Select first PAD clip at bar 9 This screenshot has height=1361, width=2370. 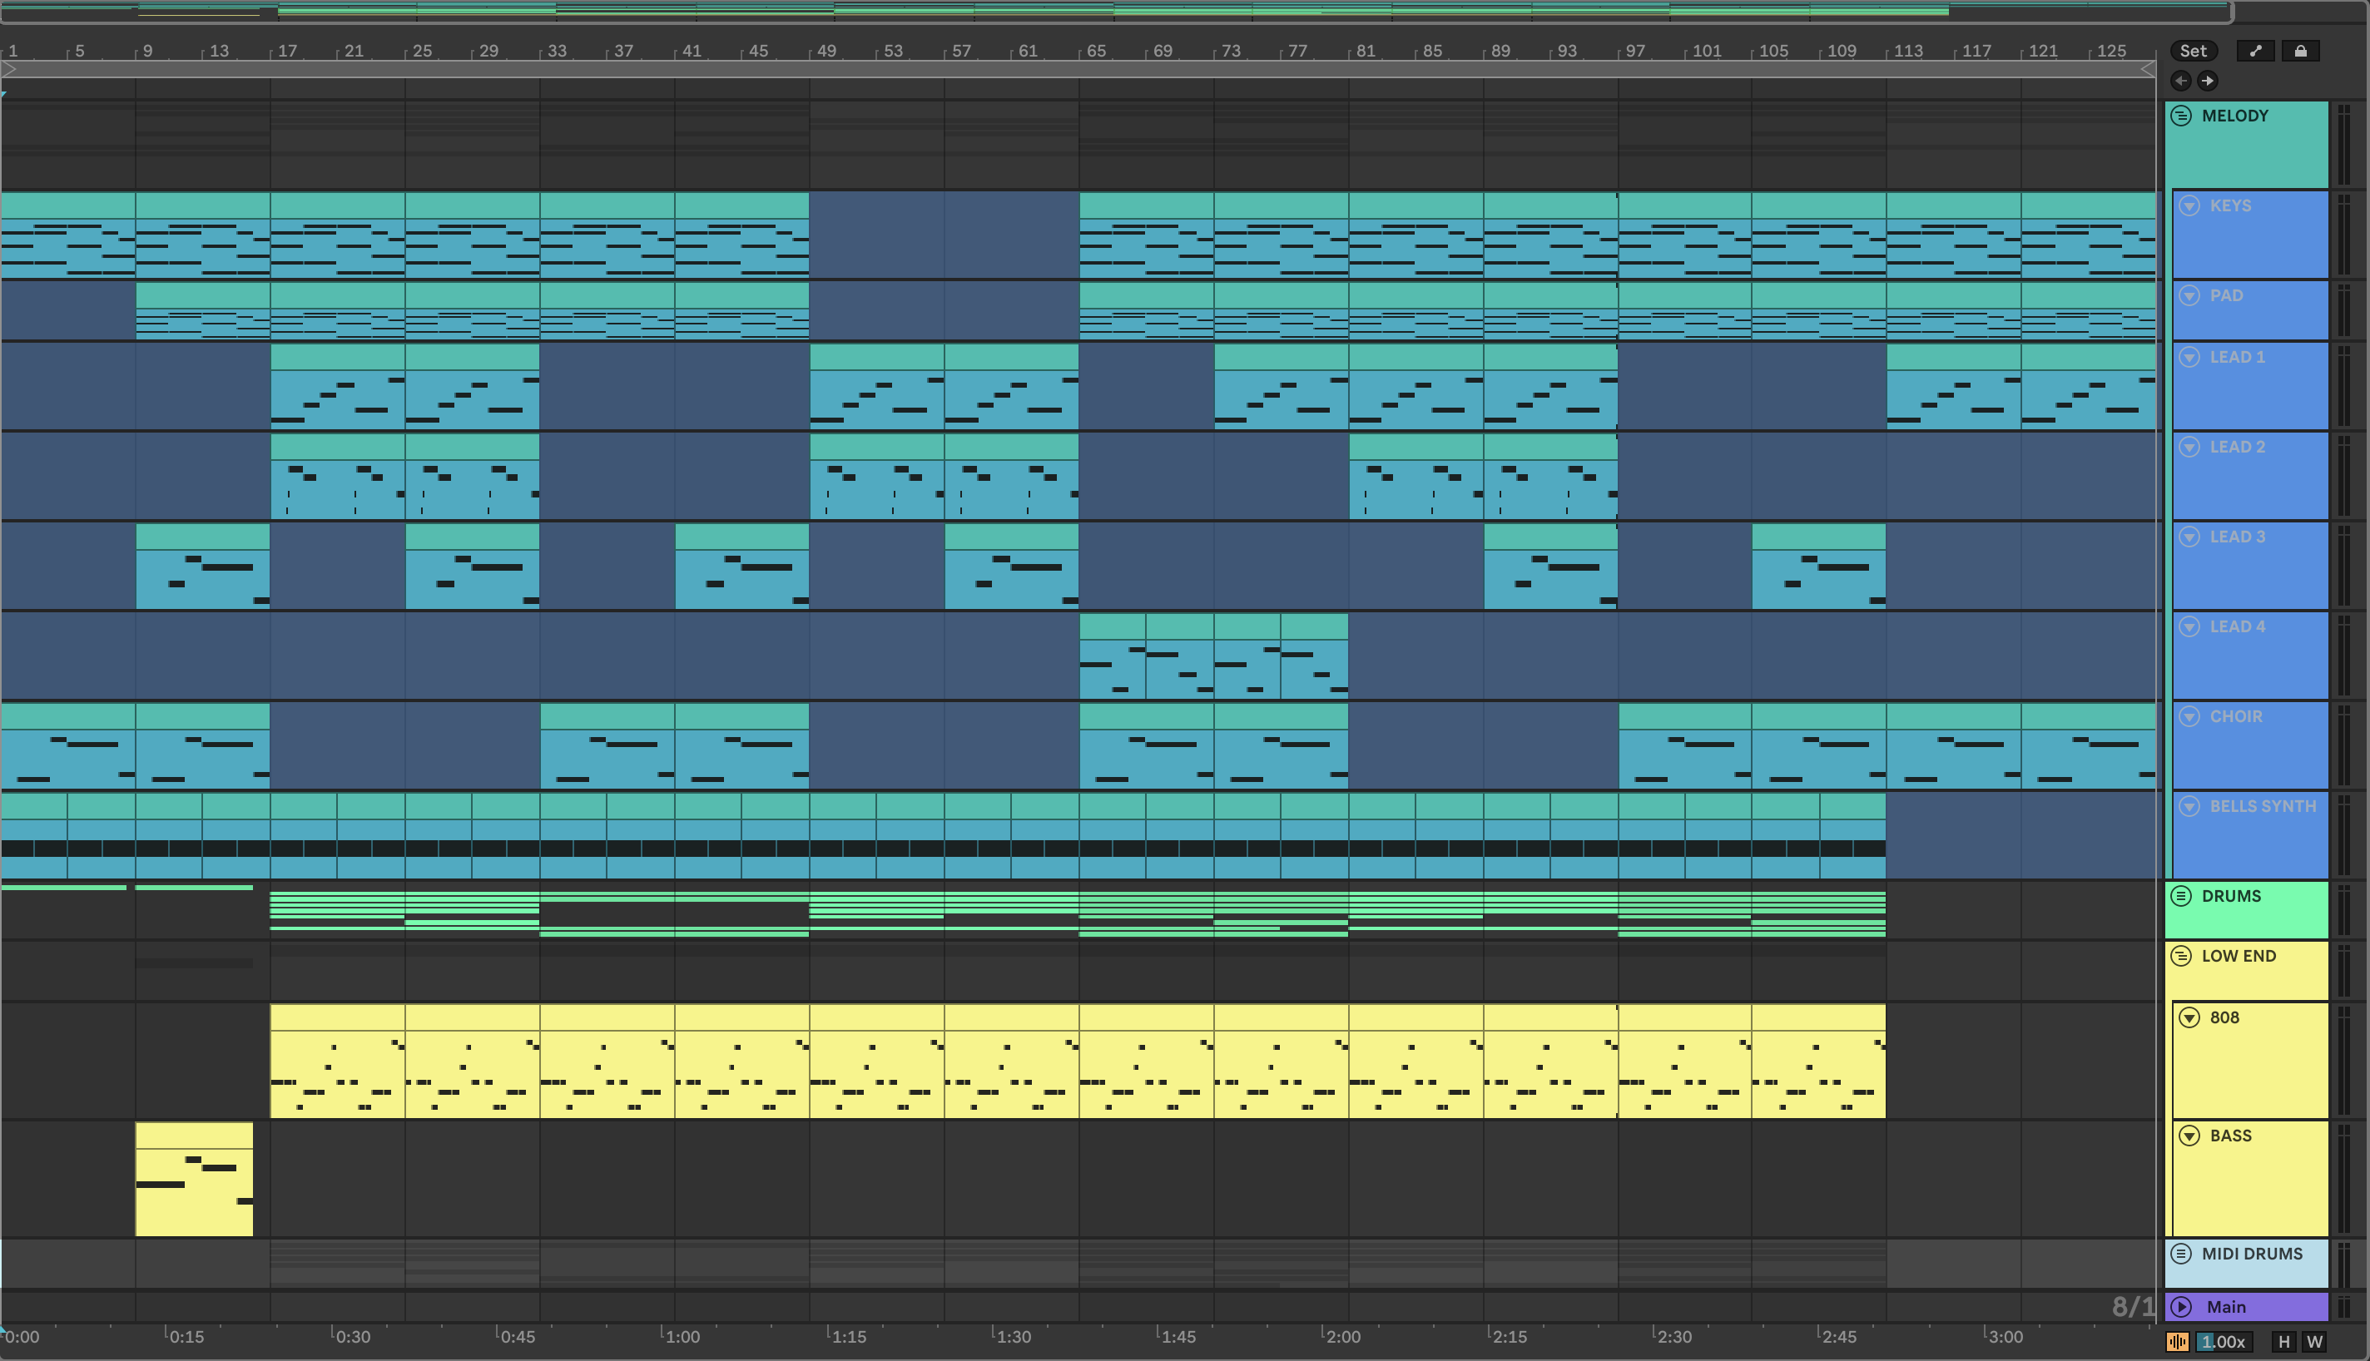coord(203,311)
